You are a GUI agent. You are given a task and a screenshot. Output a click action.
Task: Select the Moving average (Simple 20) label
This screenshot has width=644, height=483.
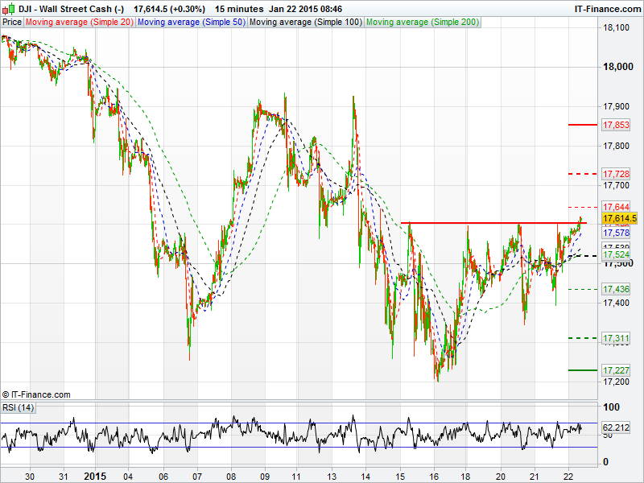point(80,22)
